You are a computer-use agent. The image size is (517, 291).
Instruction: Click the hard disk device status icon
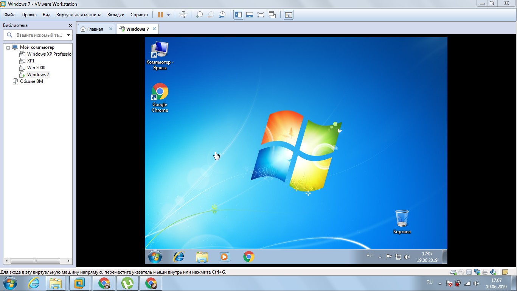pyautogui.click(x=453, y=272)
